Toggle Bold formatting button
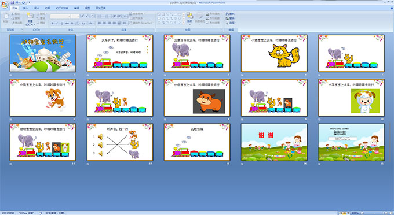This screenshot has width=394, height=215. pos(53,23)
